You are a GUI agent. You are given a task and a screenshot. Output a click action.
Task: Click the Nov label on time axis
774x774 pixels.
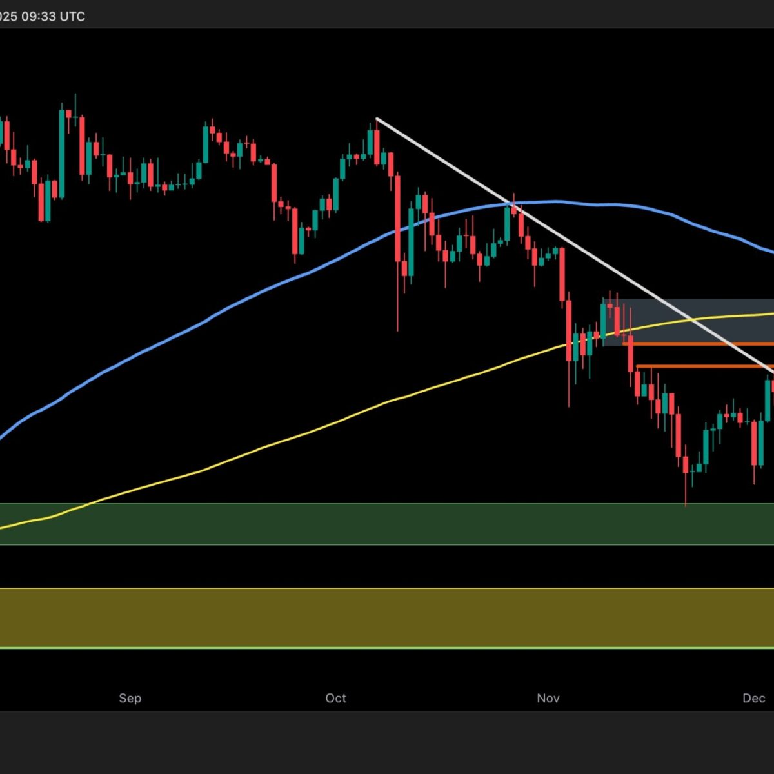(548, 698)
